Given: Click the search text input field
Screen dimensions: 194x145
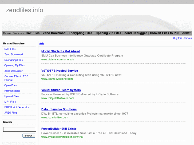Looking at the screenshot, I should coord(19,129).
